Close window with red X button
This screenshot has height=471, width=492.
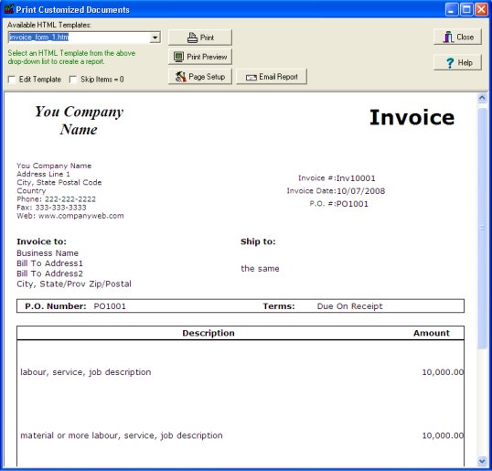coord(481,9)
